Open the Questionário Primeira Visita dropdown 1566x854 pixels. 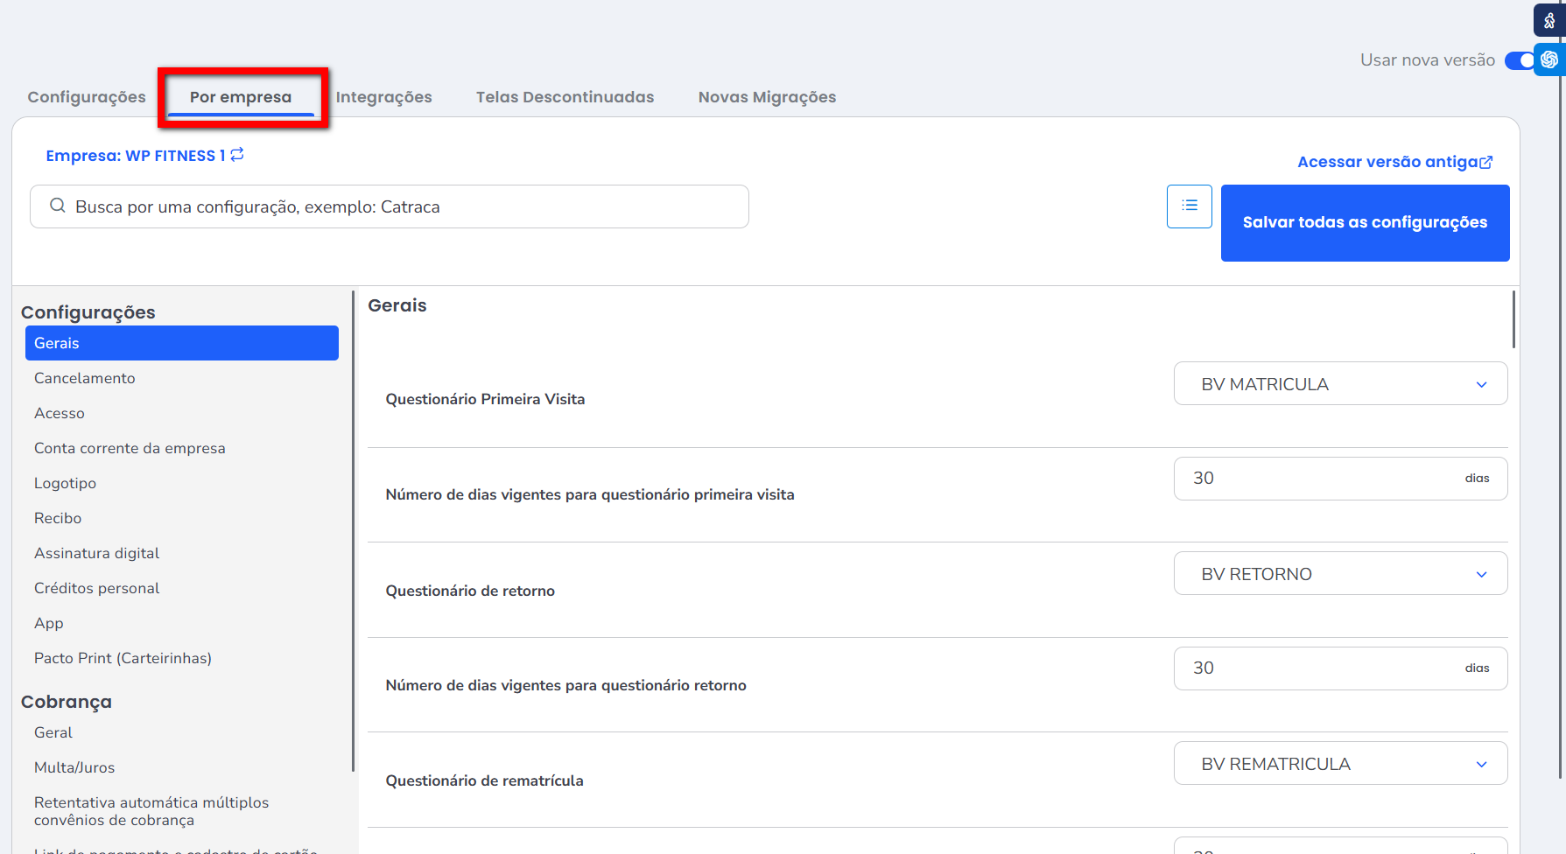click(x=1340, y=384)
